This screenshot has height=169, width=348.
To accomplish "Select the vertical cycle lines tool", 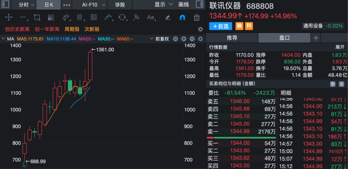I will point(80,17).
